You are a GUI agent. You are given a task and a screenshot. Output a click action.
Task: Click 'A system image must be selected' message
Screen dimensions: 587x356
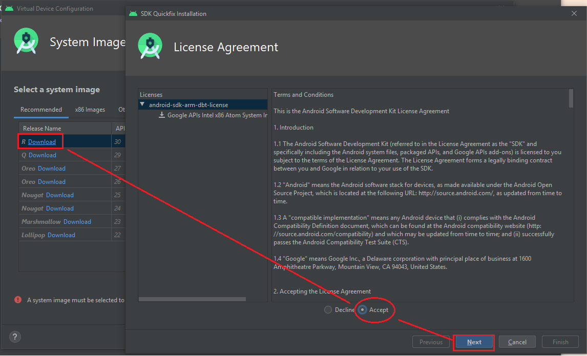pos(76,300)
